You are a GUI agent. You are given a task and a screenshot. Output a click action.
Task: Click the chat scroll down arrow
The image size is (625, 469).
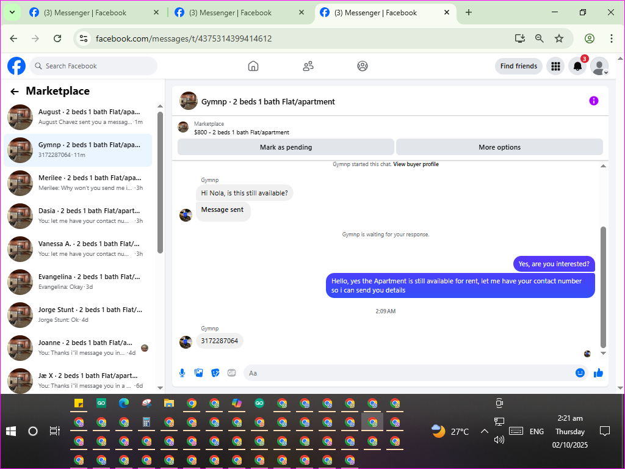(603, 353)
